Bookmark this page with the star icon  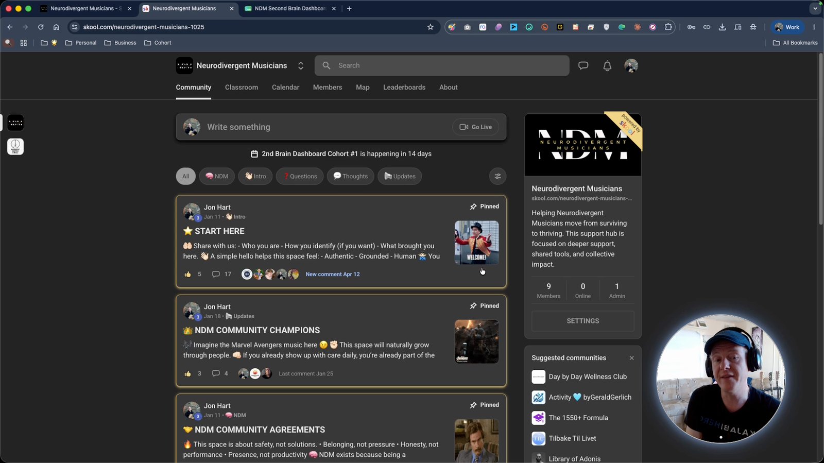(431, 27)
